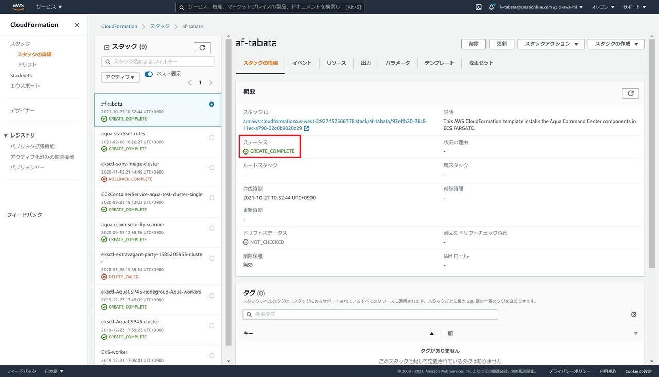Open stack ID ARN link
The height and width of the screenshot is (377, 659).
[x=335, y=125]
